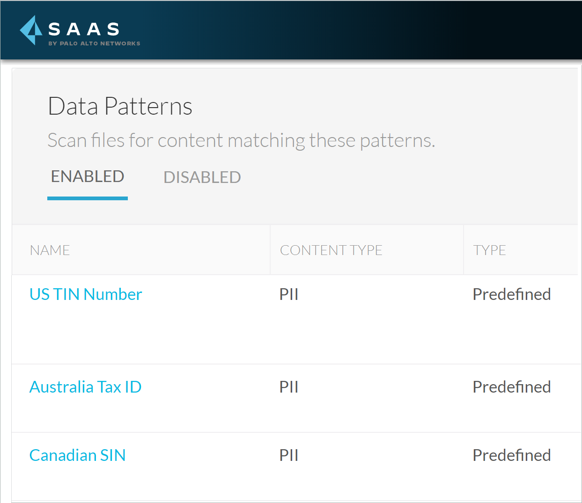Click Predefined in the Australia Tax ID row
The image size is (582, 503).
pos(511,387)
